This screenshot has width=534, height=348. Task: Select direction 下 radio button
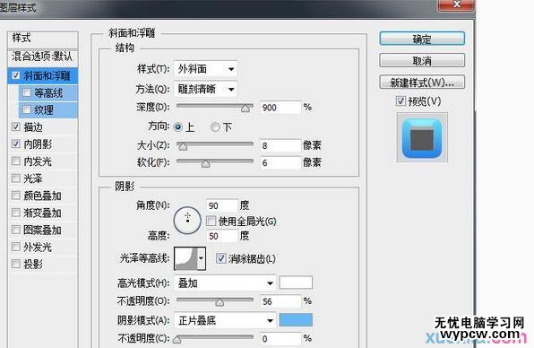click(215, 127)
